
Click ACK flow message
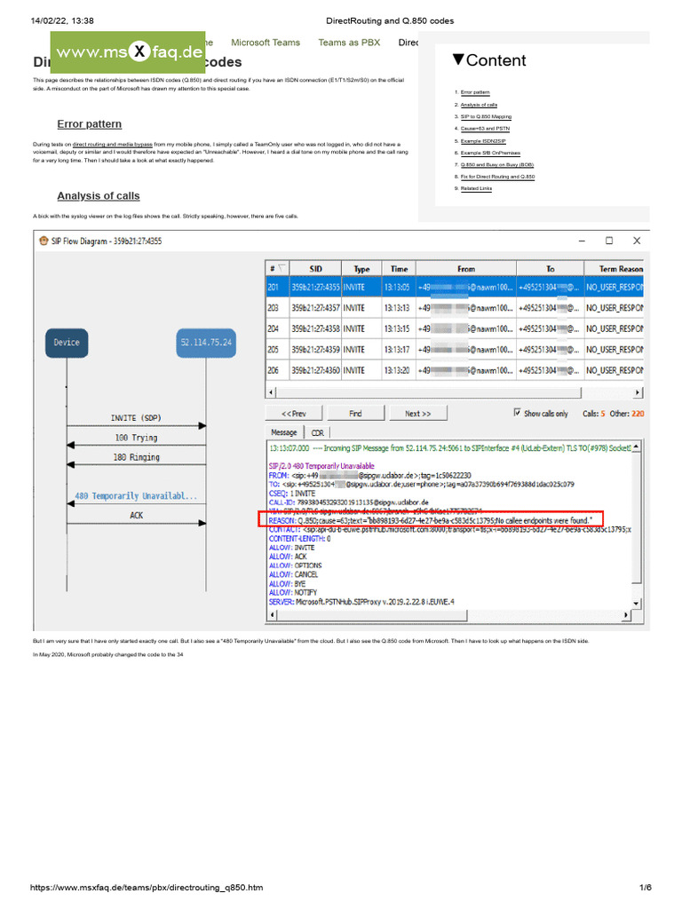(136, 516)
